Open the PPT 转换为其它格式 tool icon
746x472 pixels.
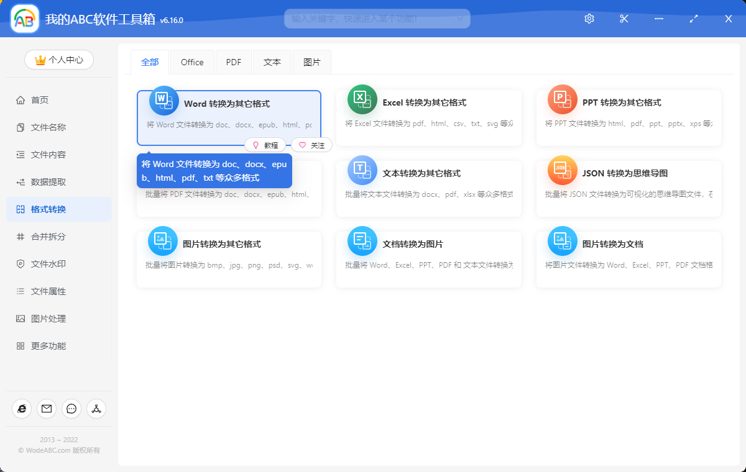(562, 99)
